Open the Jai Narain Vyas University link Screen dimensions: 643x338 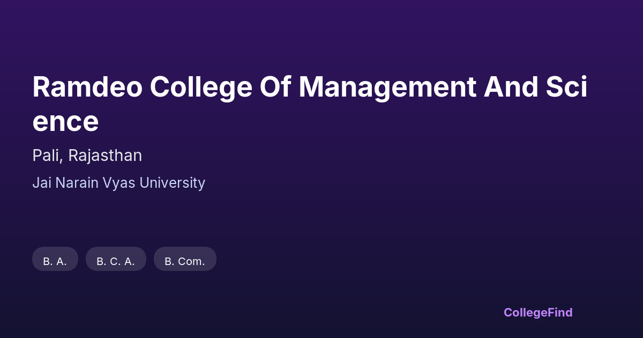(x=118, y=183)
